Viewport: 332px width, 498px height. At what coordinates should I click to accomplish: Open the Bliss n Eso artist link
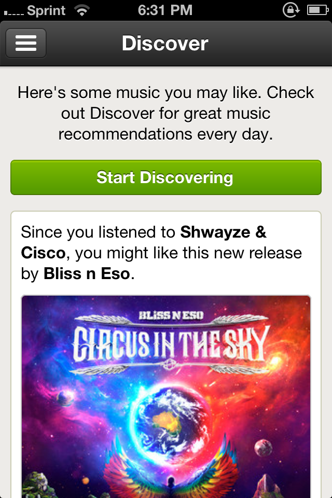point(87,273)
